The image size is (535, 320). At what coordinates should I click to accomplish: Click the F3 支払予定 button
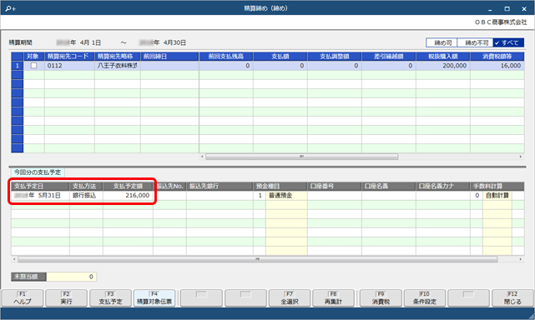point(110,298)
